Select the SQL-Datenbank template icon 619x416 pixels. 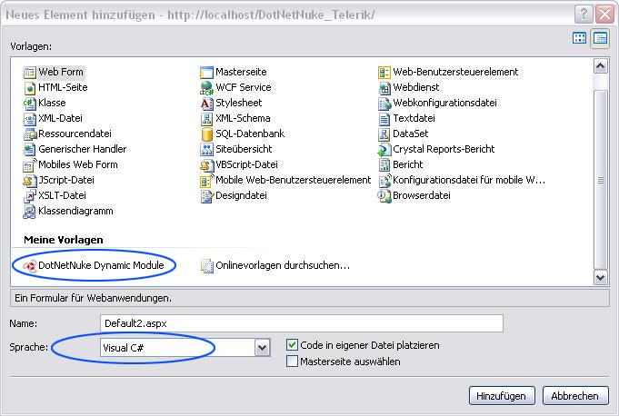[206, 134]
